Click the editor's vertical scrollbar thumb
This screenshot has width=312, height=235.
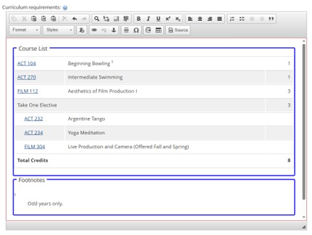tap(304, 122)
